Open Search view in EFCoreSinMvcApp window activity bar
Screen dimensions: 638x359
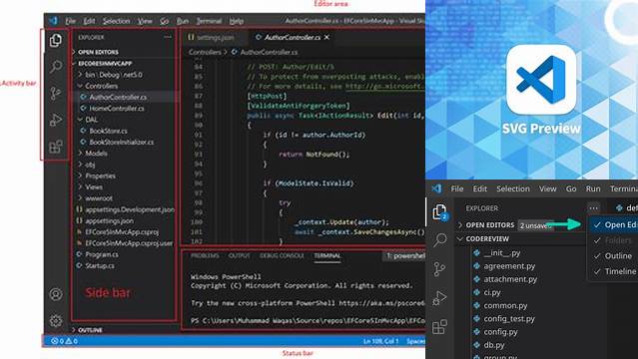pyautogui.click(x=56, y=66)
